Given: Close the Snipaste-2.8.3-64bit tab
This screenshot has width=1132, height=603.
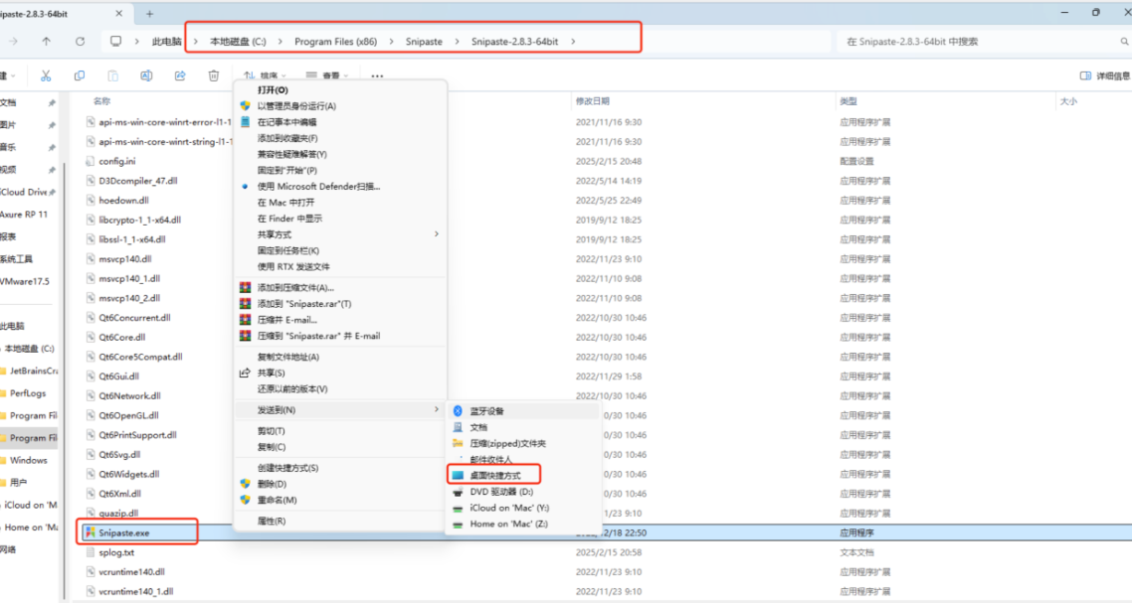Looking at the screenshot, I should (119, 14).
